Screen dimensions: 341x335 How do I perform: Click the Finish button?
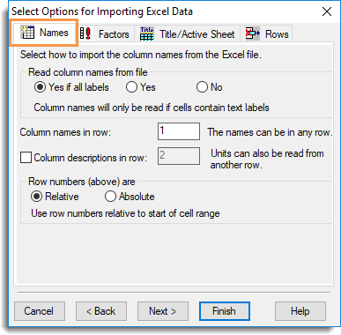[225, 311]
